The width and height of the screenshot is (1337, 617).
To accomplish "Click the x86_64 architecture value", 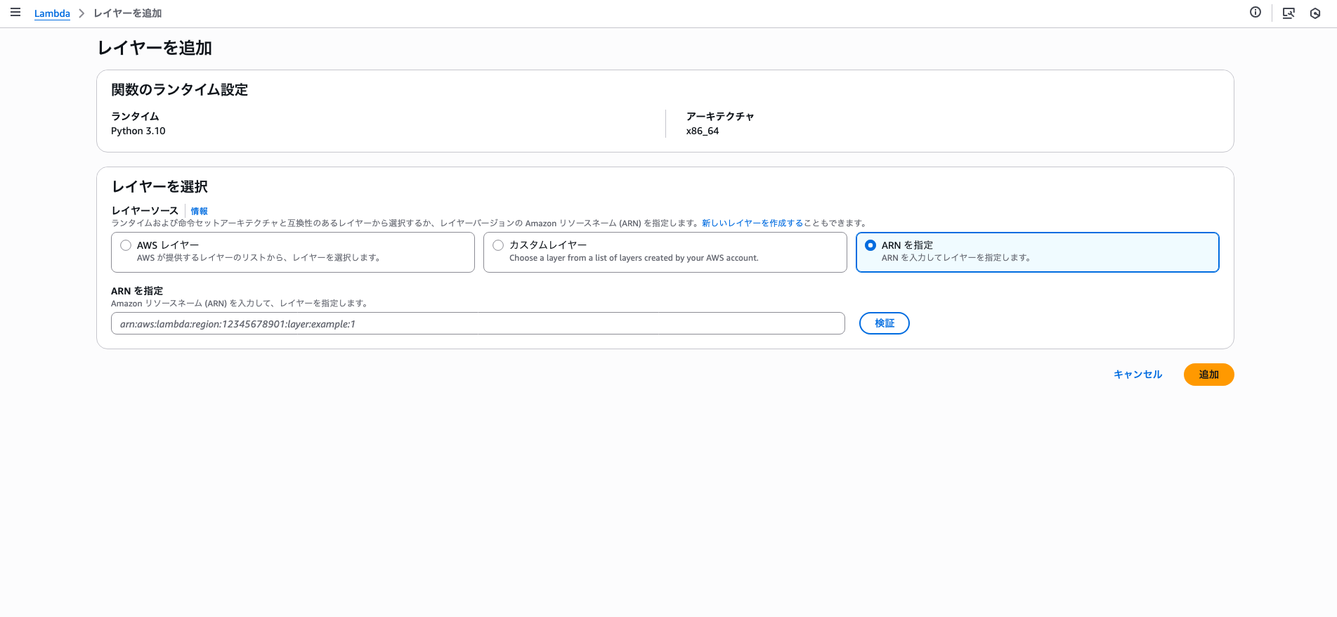I will pos(703,131).
